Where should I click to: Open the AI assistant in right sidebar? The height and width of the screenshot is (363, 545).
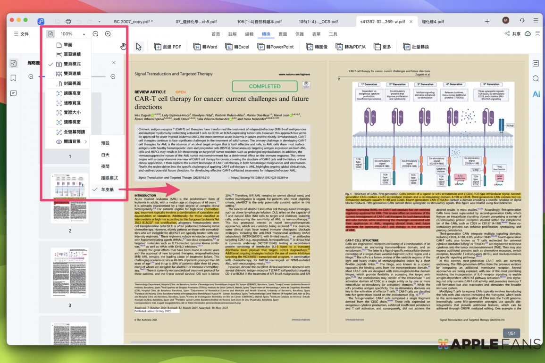[x=536, y=94]
